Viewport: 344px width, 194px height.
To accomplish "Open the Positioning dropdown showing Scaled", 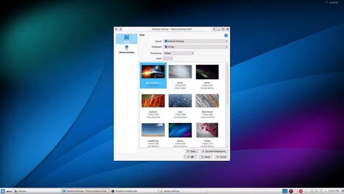I will pyautogui.click(x=178, y=53).
